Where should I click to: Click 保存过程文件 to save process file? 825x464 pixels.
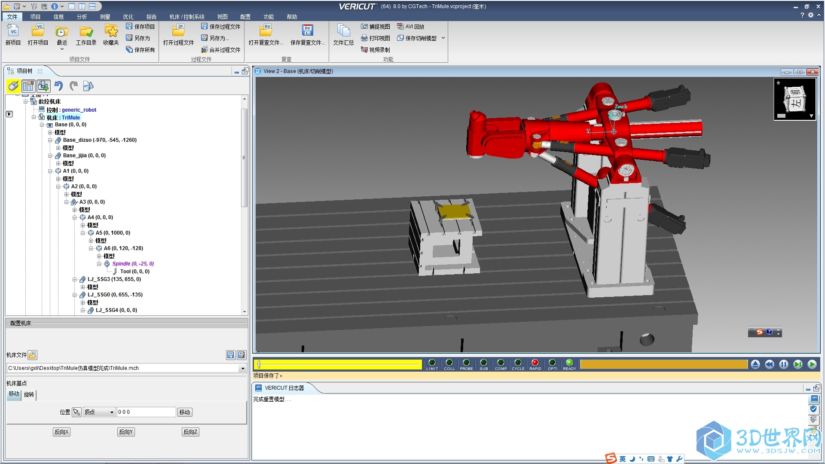(220, 27)
